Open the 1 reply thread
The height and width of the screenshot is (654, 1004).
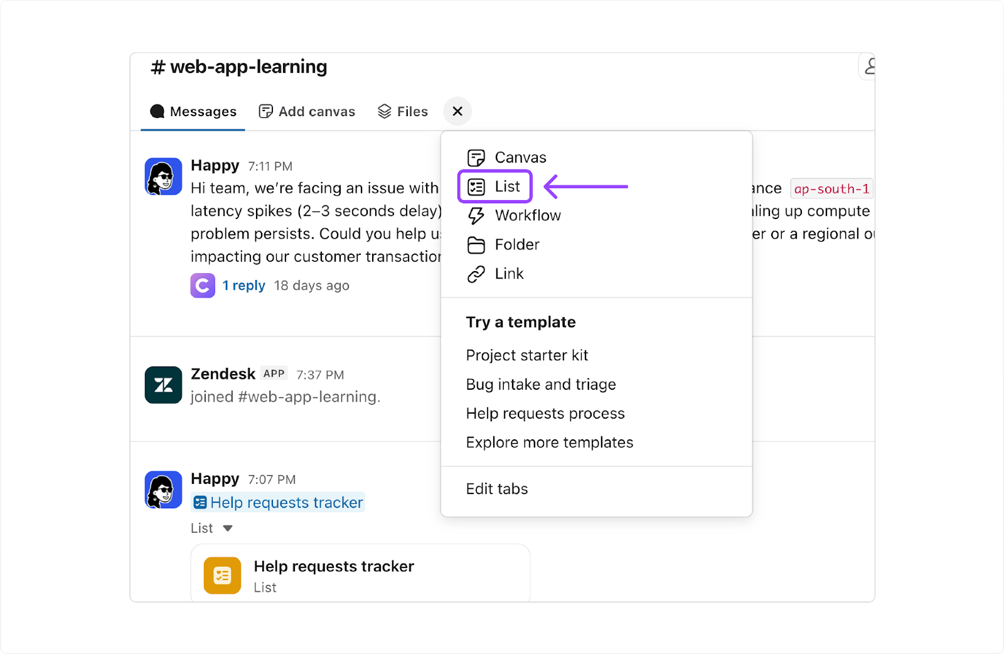pos(244,285)
